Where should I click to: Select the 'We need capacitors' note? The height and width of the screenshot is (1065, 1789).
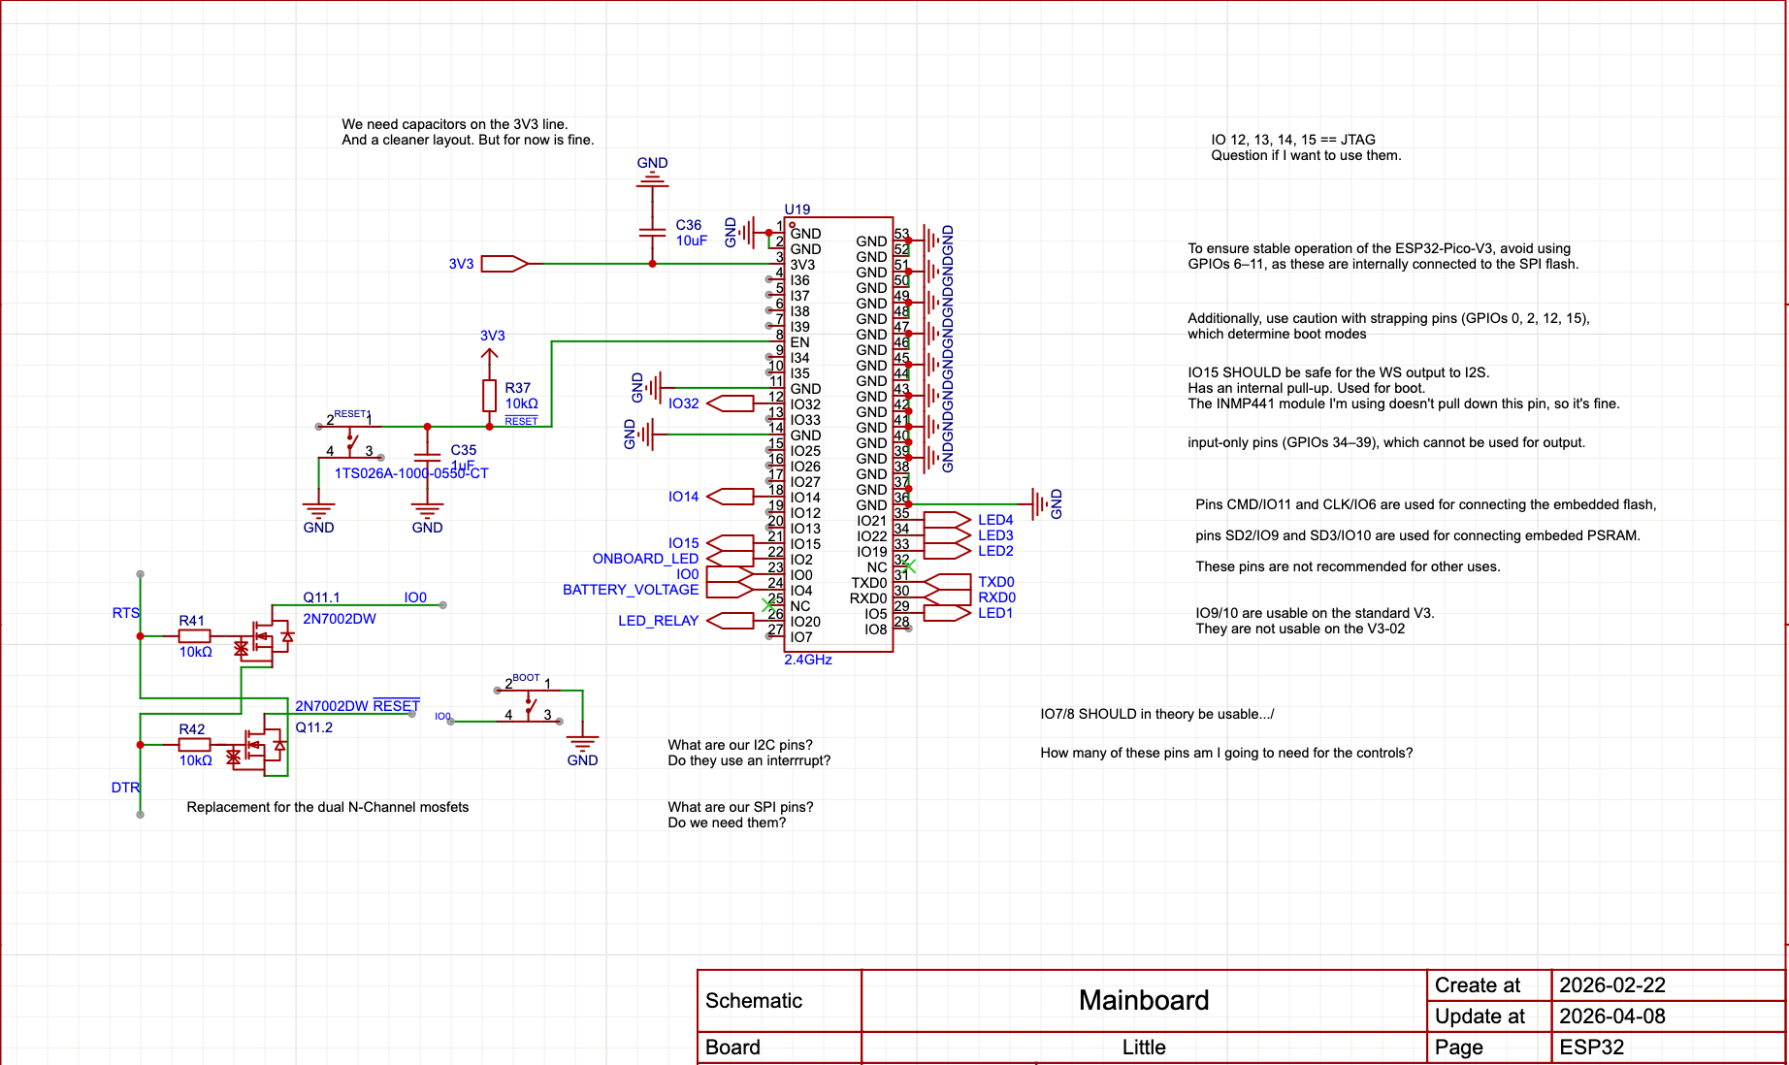(x=468, y=132)
